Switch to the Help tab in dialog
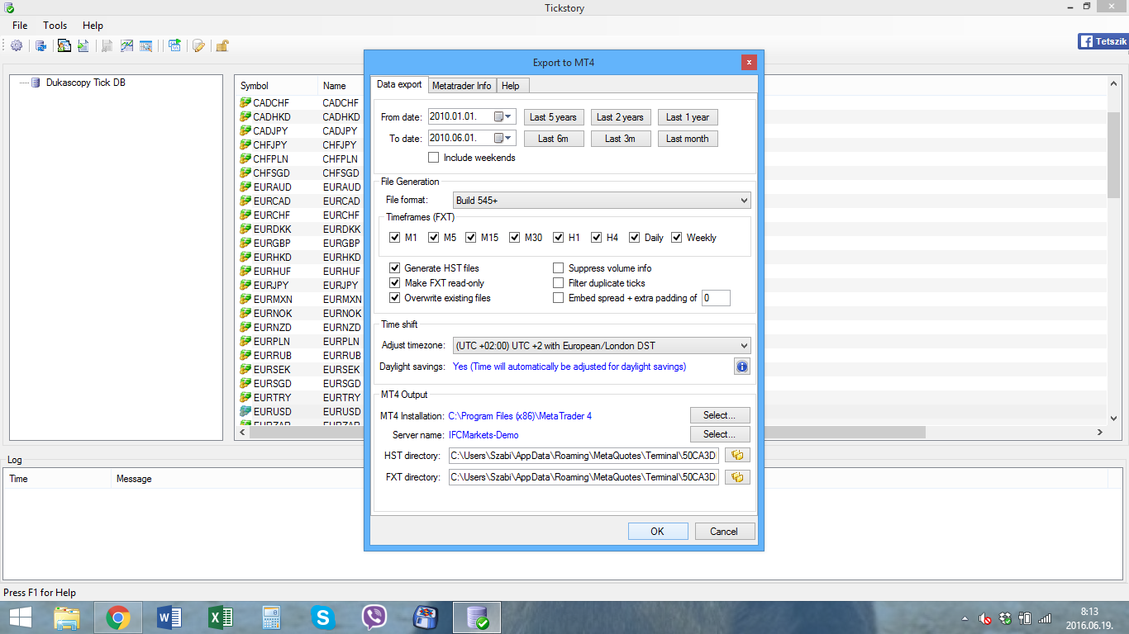 coord(511,86)
